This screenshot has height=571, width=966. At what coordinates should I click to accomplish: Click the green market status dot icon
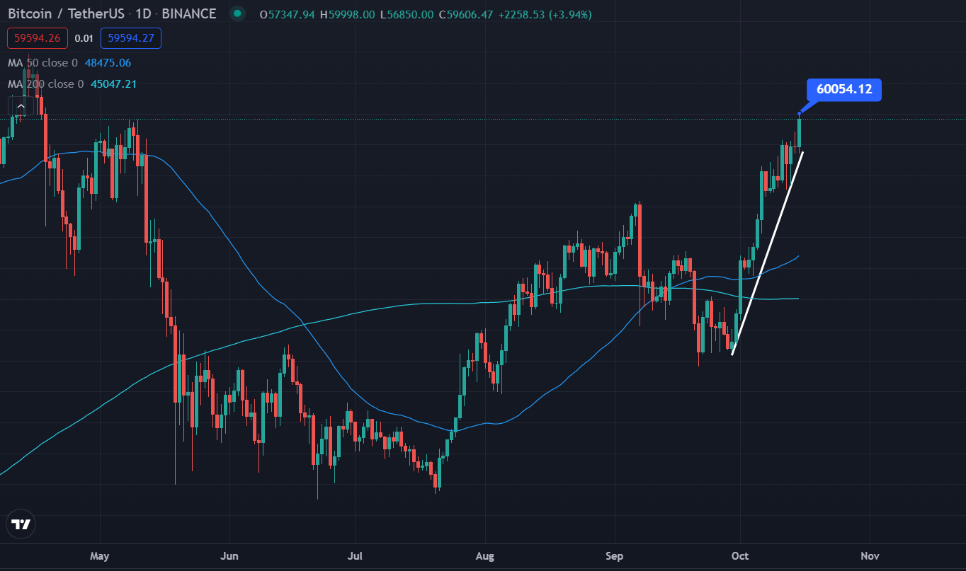click(237, 14)
